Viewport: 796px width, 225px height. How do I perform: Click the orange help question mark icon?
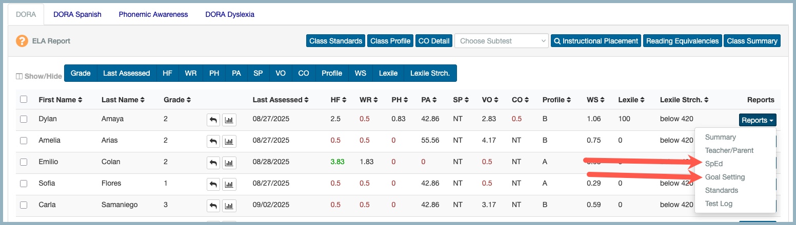[x=22, y=41]
